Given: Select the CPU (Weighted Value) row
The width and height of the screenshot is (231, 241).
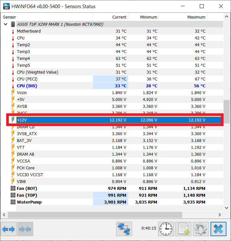Looking at the screenshot, I should coord(117,72).
